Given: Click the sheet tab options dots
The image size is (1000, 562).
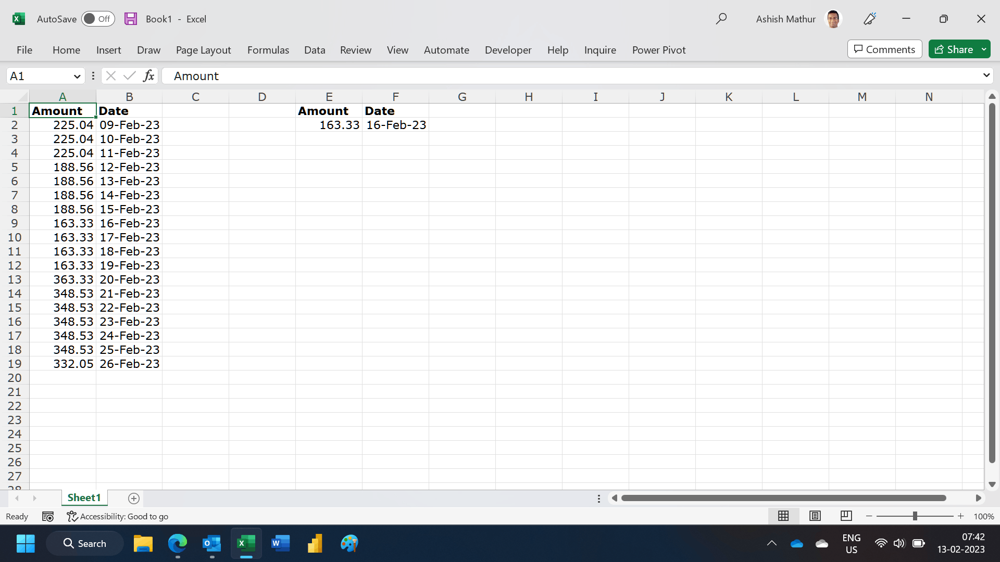Looking at the screenshot, I should (x=599, y=499).
